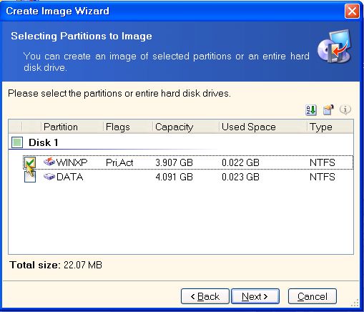Go to the previous step with Back
The image size is (364, 312).
point(205,296)
